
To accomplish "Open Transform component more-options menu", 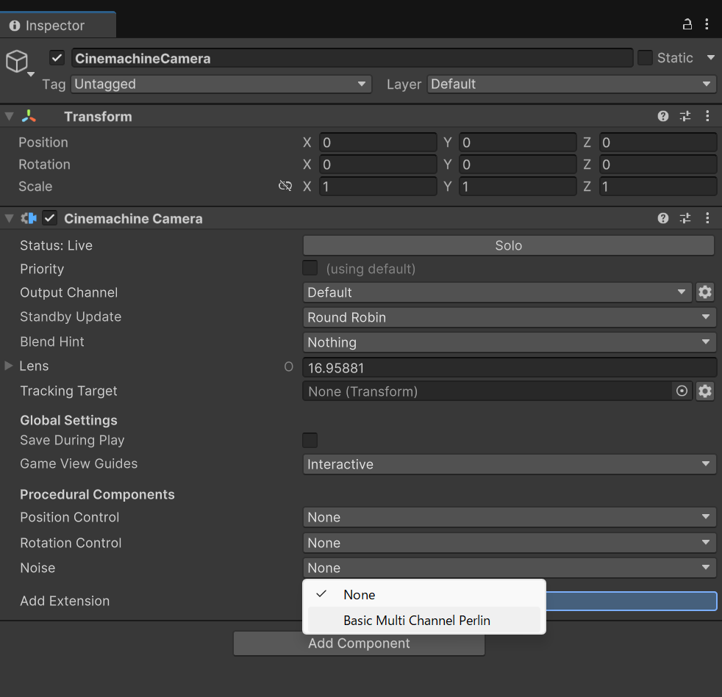I will point(707,116).
